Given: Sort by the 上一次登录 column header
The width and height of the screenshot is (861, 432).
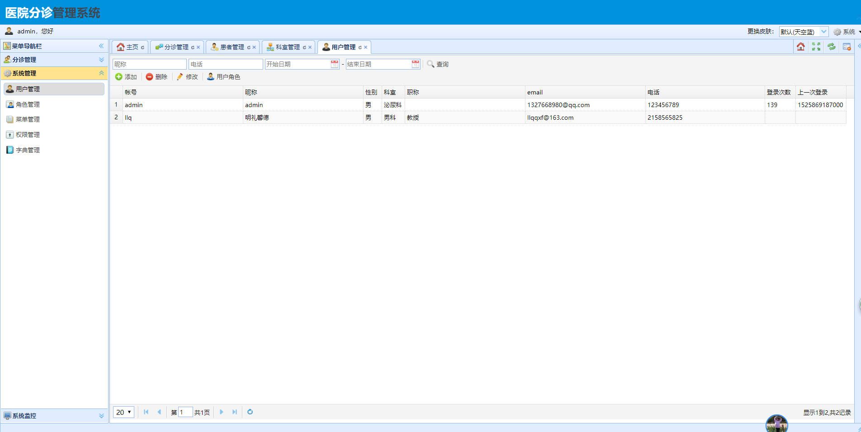Looking at the screenshot, I should click(x=821, y=92).
